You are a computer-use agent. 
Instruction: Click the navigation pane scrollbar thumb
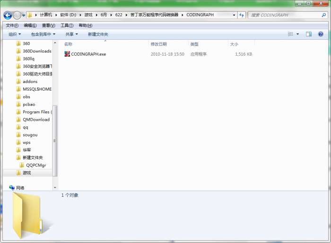point(55,141)
